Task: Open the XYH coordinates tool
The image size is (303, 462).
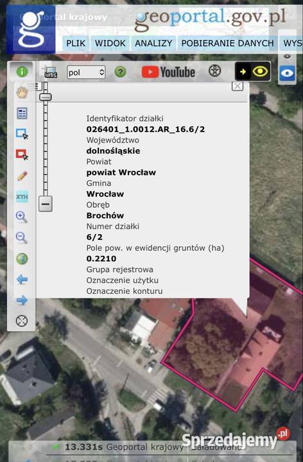Action: point(22,196)
